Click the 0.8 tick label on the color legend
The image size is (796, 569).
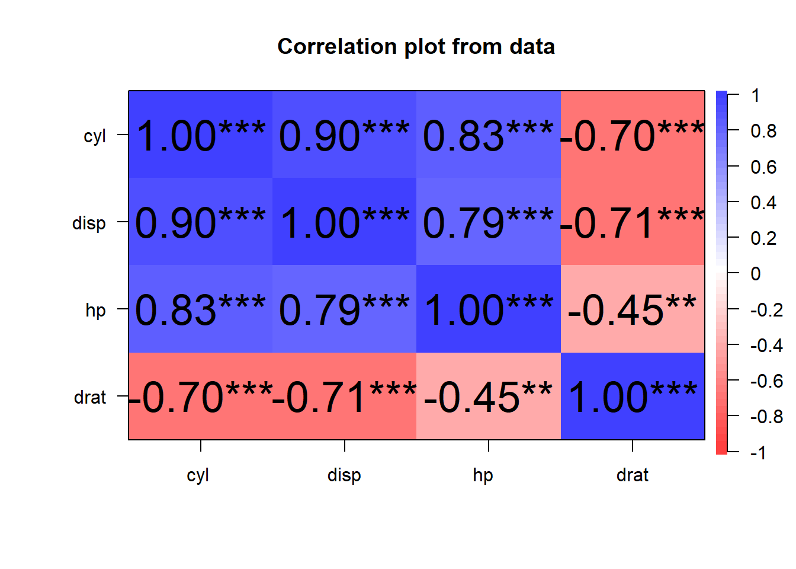(x=763, y=131)
